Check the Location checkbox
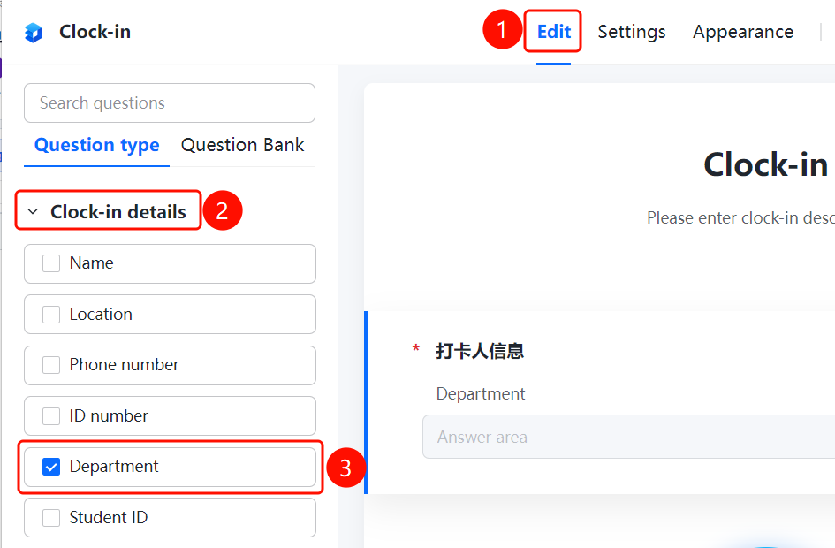 tap(51, 314)
